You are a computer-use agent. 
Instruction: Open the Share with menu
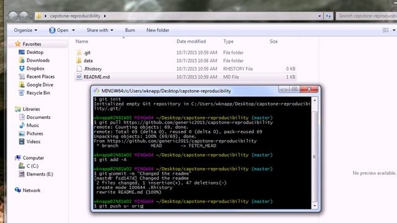pos(100,30)
